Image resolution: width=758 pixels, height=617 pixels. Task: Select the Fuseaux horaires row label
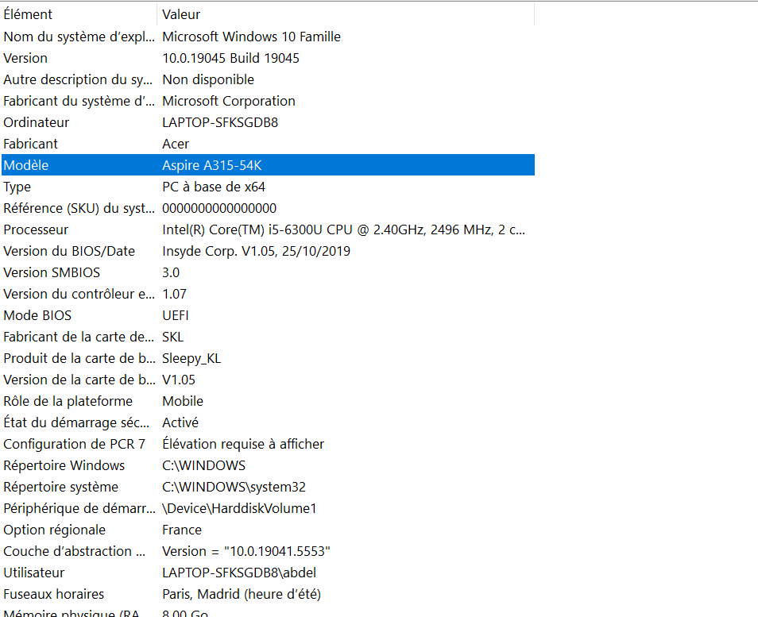coord(54,594)
